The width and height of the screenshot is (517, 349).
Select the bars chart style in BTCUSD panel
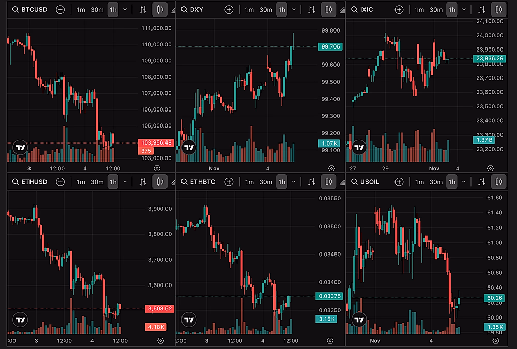coord(143,10)
